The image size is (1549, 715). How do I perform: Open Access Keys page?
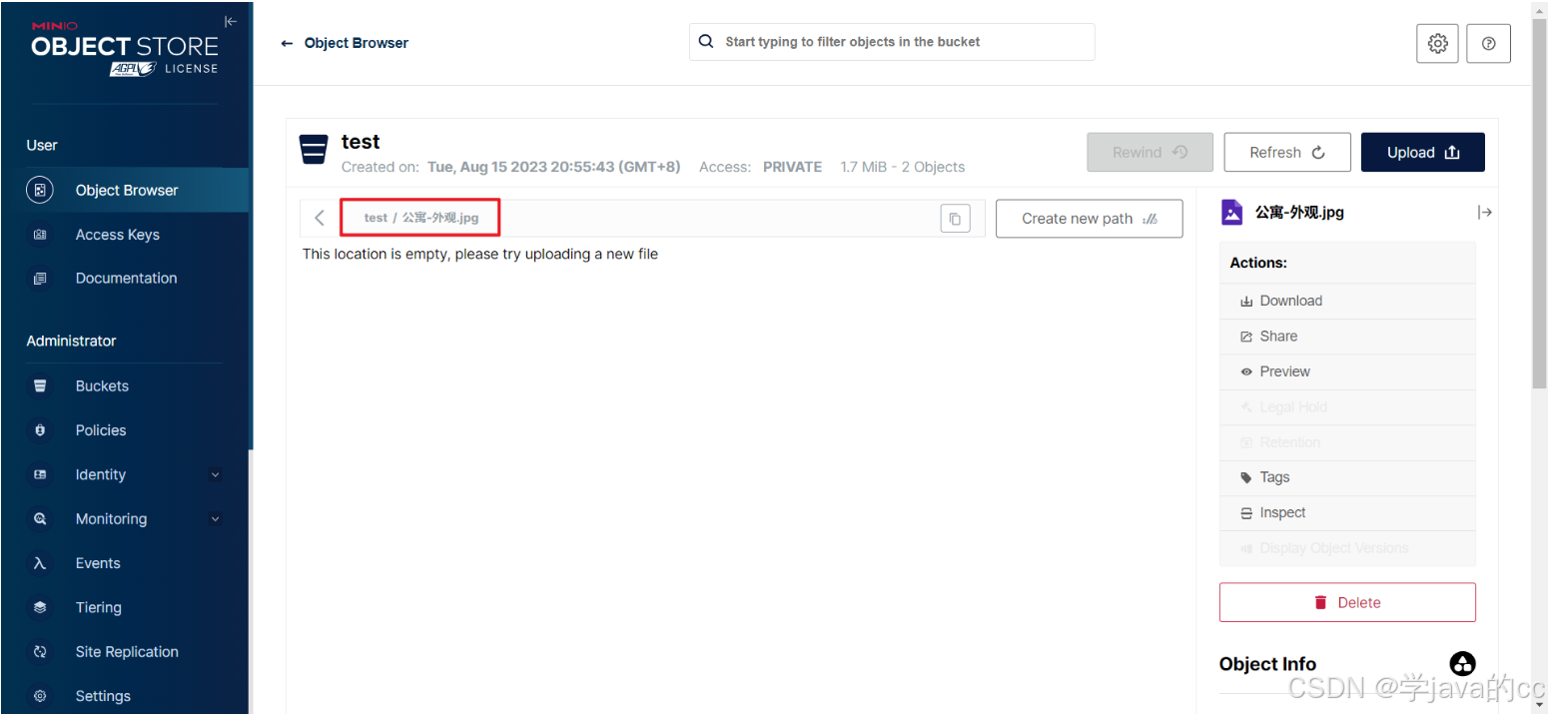click(117, 235)
